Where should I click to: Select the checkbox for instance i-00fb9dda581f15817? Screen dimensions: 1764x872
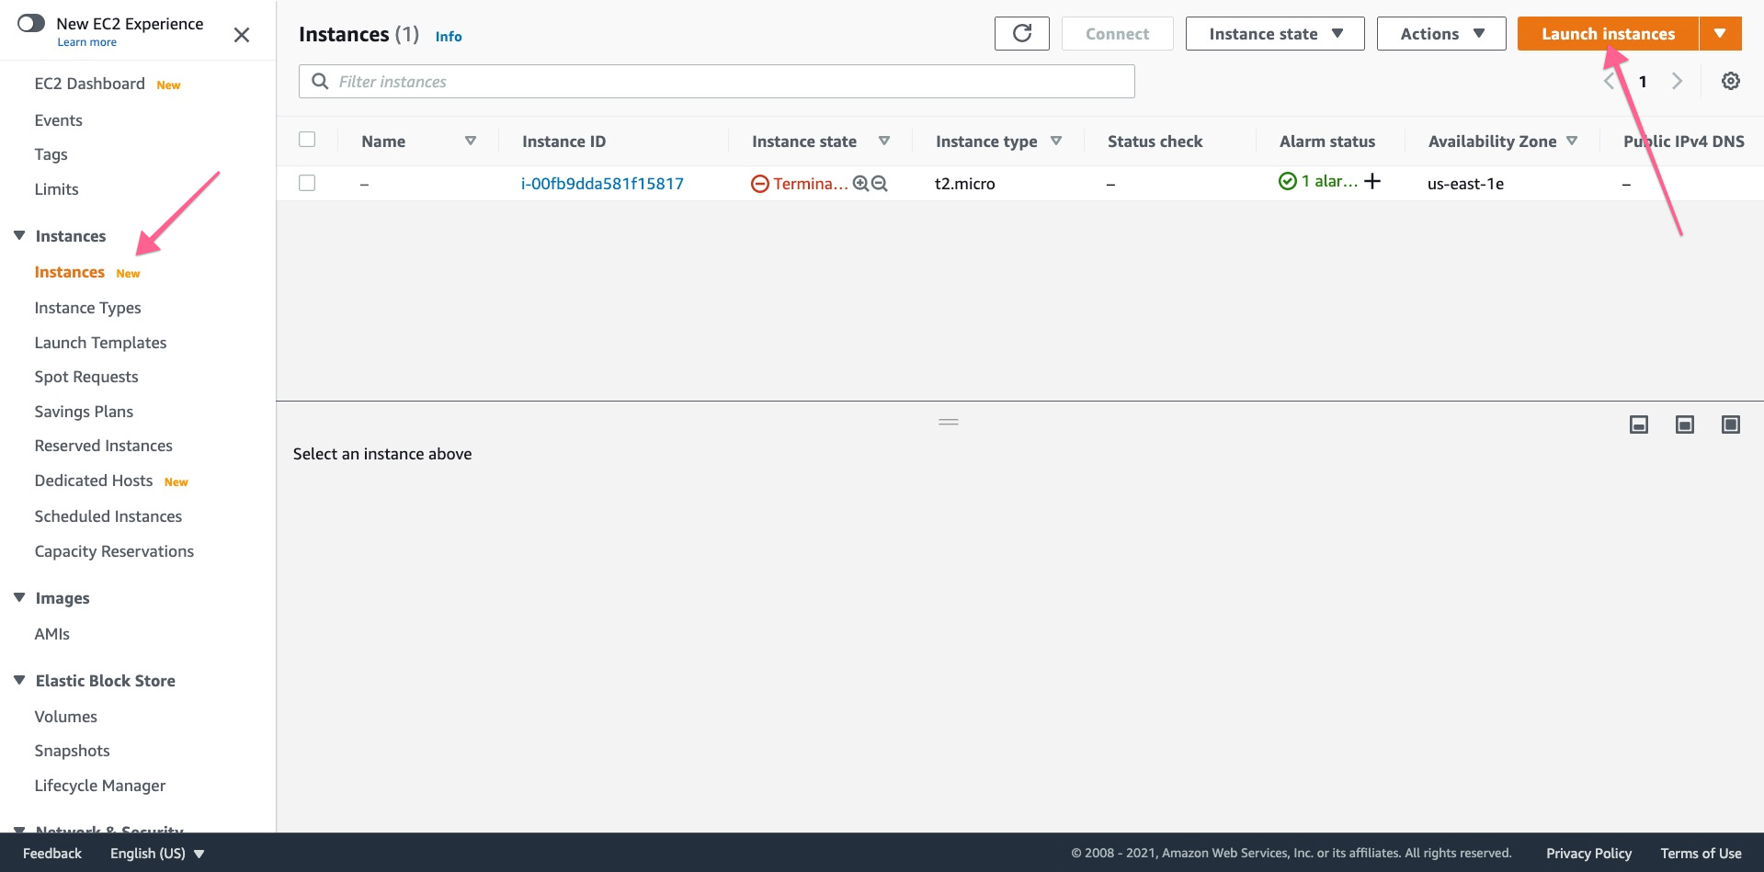click(x=307, y=183)
